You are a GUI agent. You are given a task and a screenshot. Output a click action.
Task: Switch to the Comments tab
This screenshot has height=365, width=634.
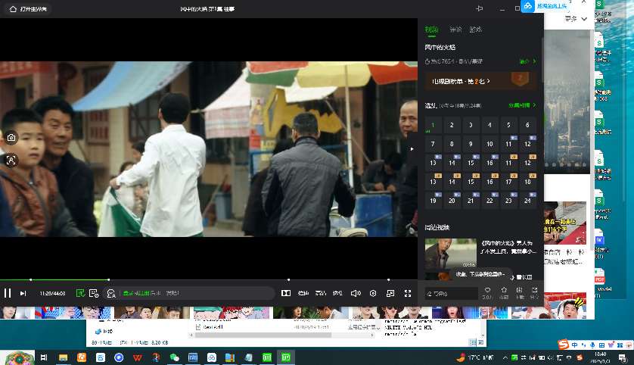455,30
